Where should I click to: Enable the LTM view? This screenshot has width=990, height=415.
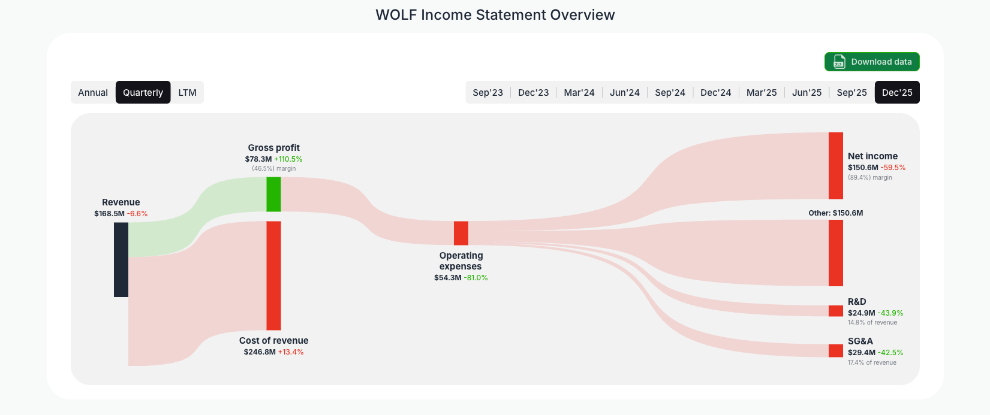coord(186,92)
